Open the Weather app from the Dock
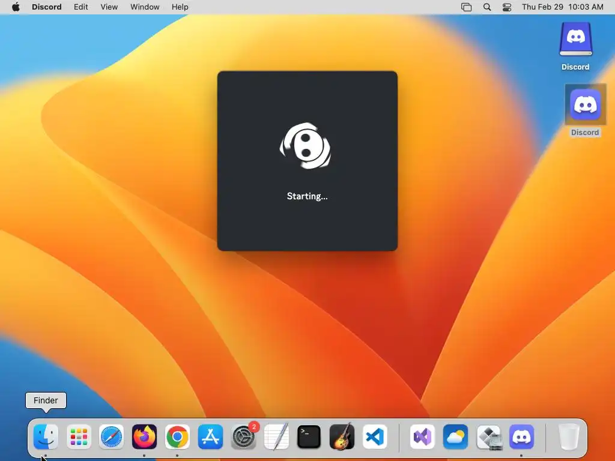 coord(455,436)
